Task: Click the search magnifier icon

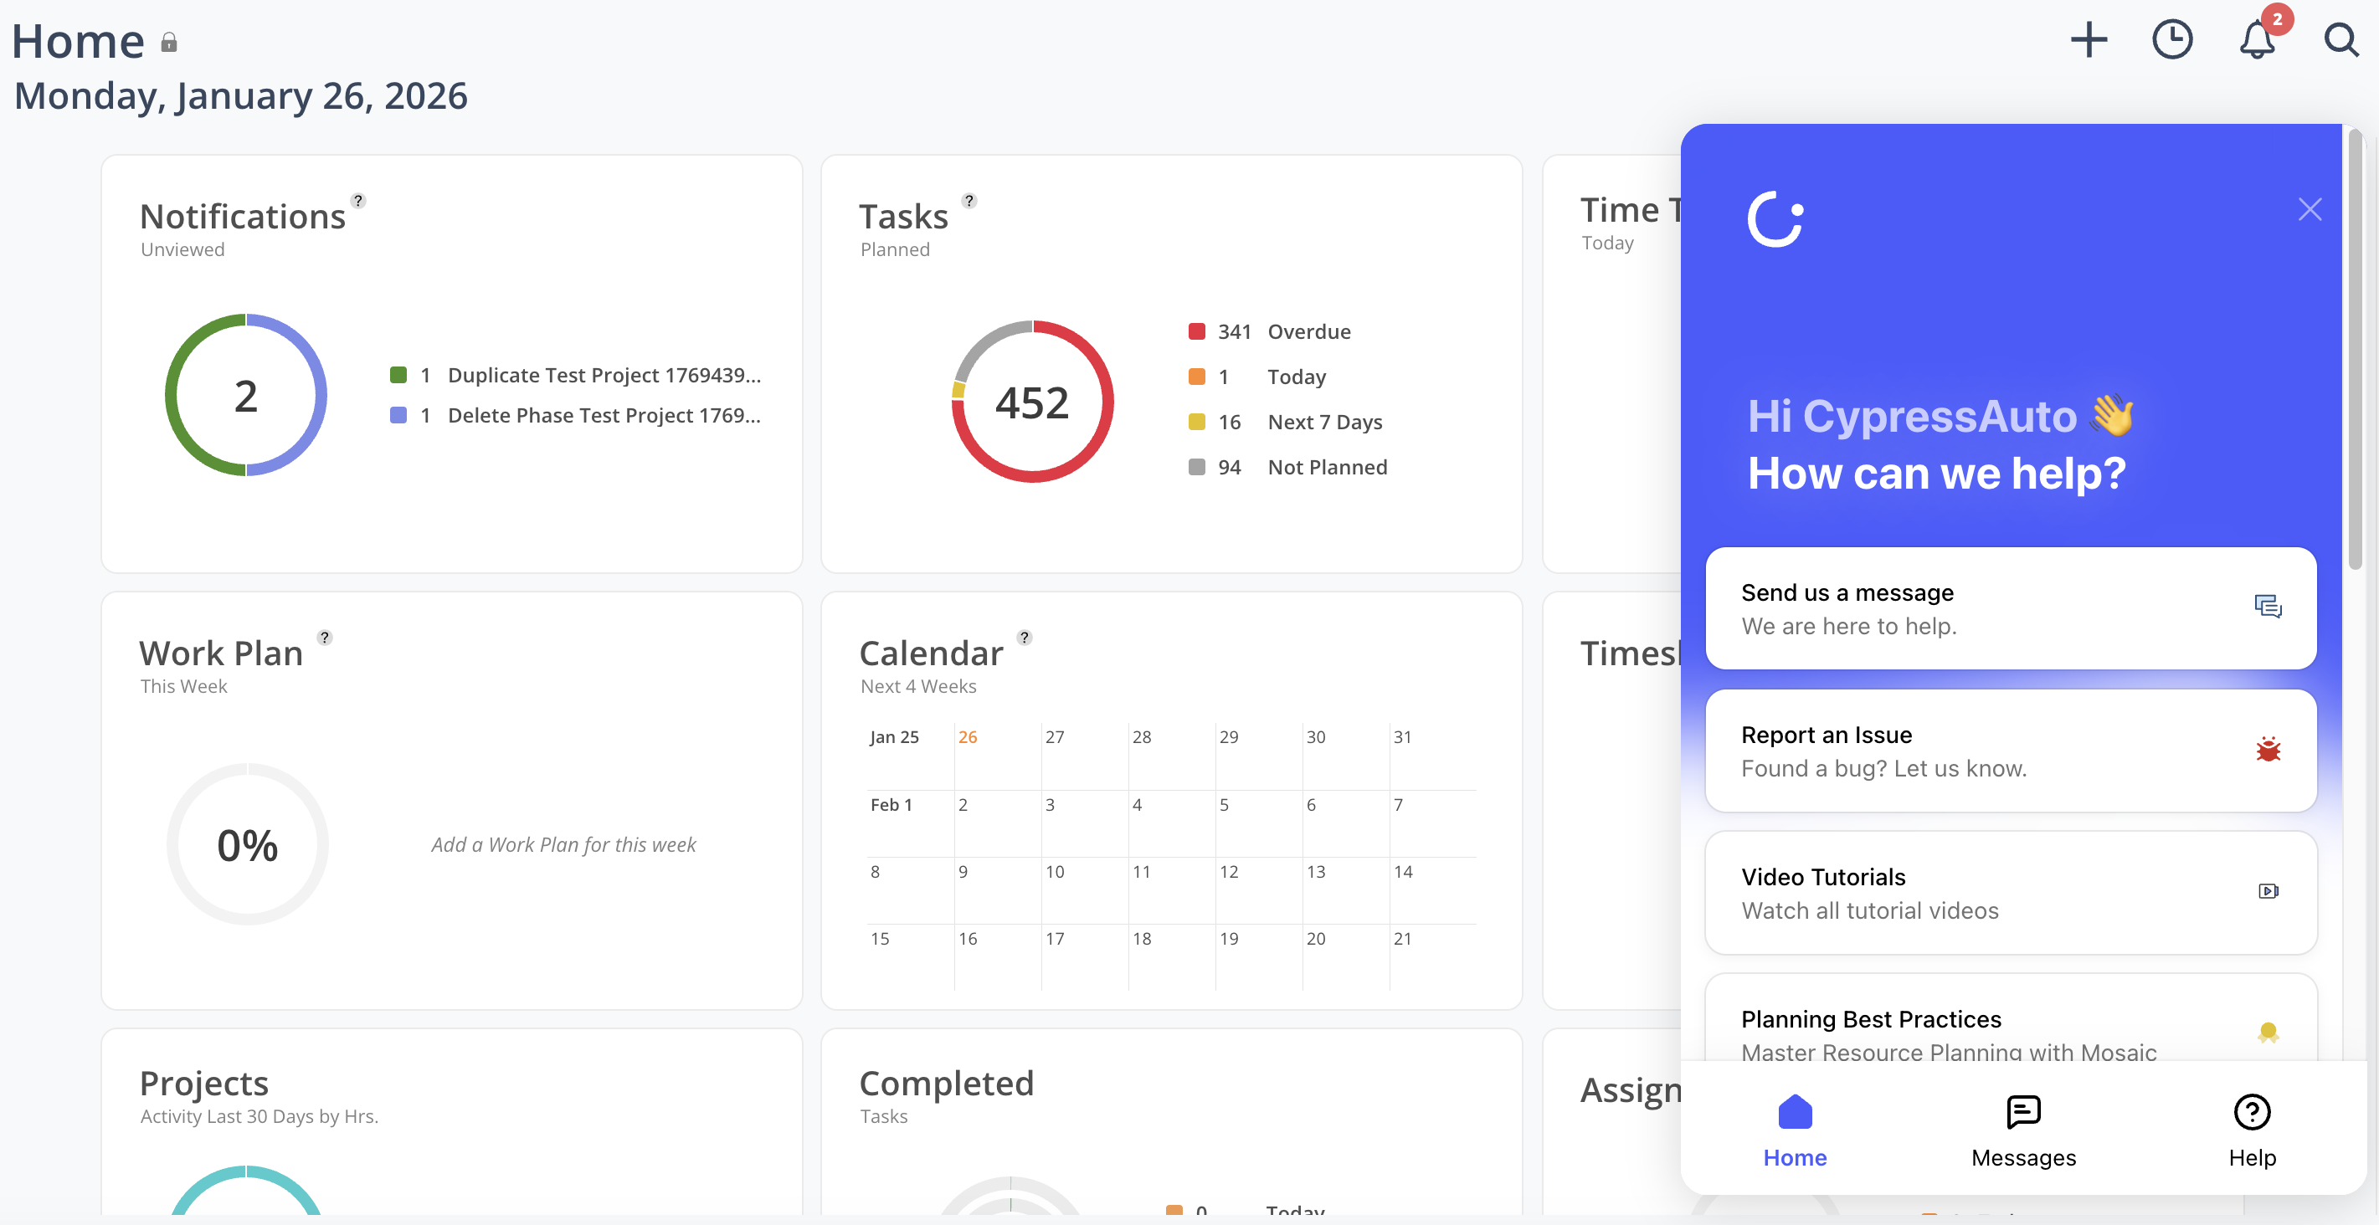Action: coord(2340,39)
